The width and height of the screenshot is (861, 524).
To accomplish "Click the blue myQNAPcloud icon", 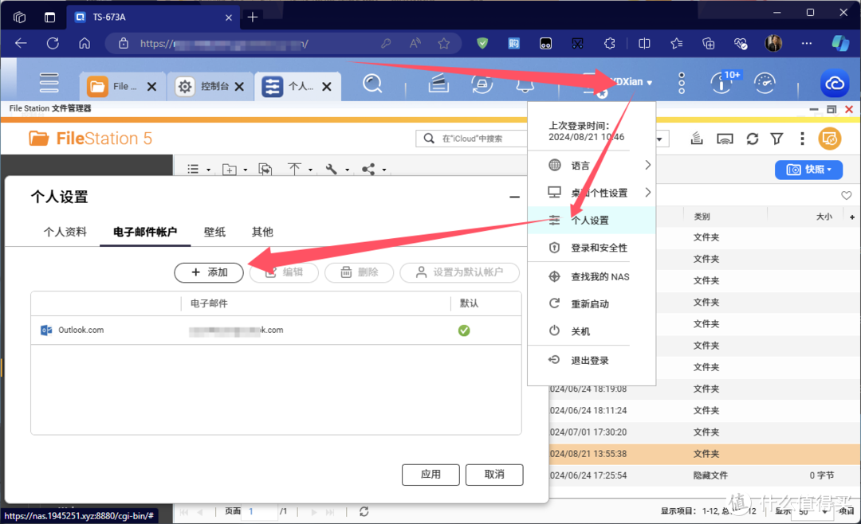I will tap(835, 84).
